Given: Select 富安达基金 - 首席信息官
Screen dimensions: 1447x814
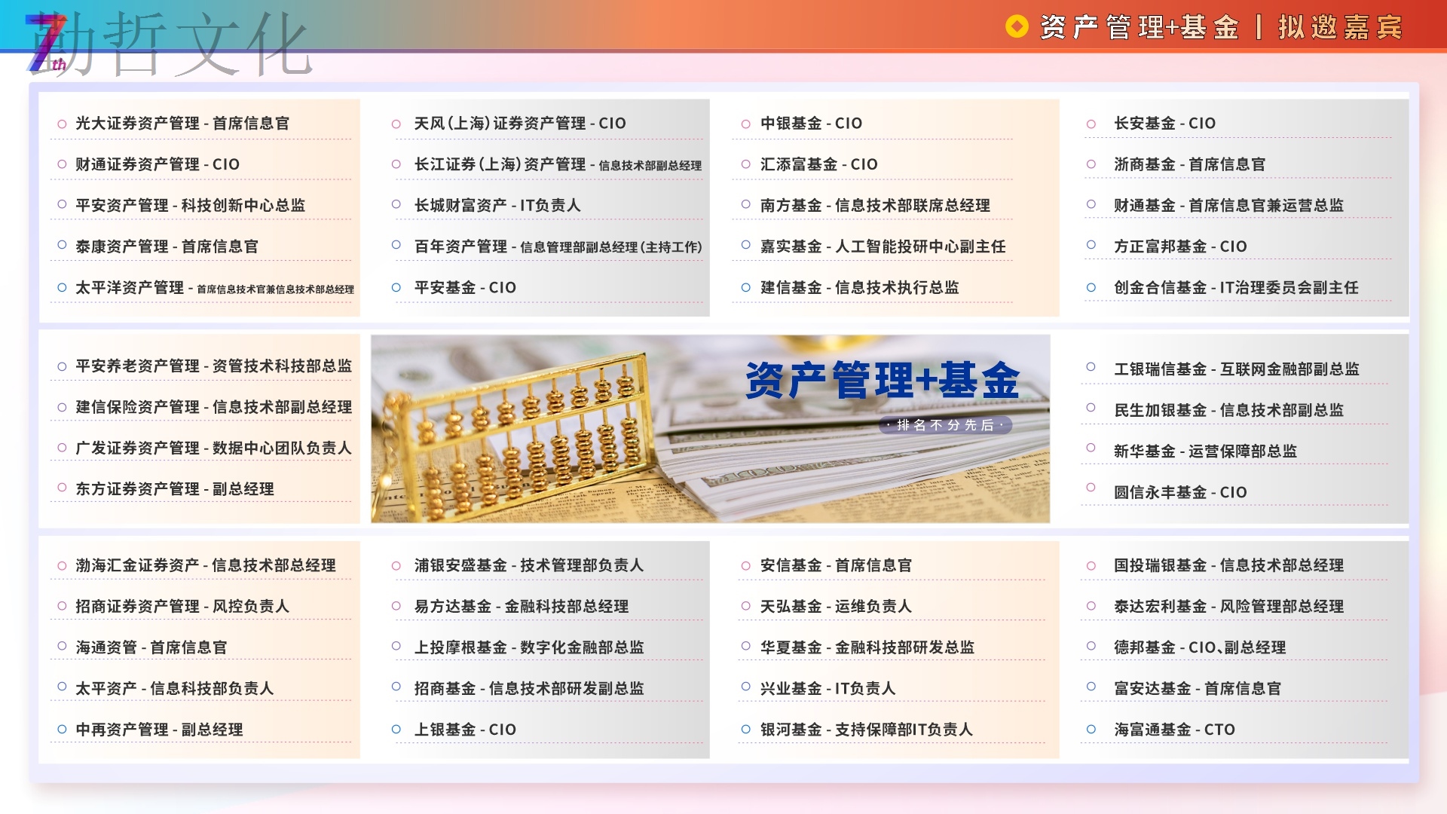Looking at the screenshot, I should 1198,689.
